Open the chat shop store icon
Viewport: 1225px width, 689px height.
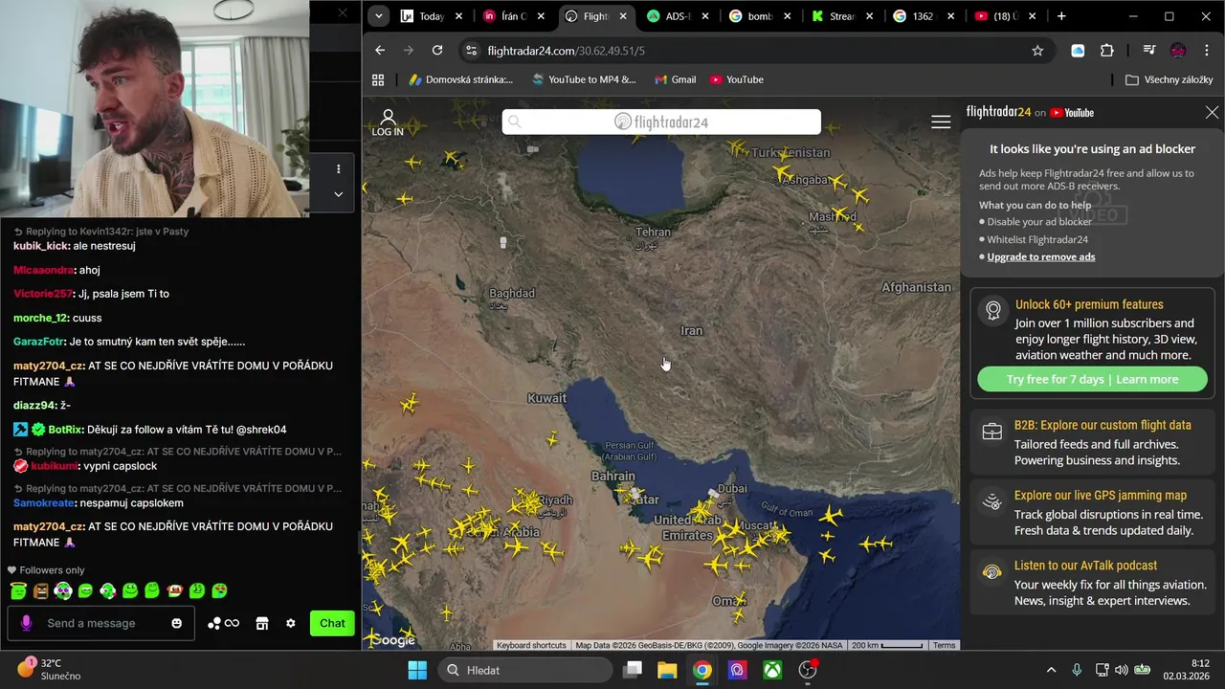click(x=261, y=623)
